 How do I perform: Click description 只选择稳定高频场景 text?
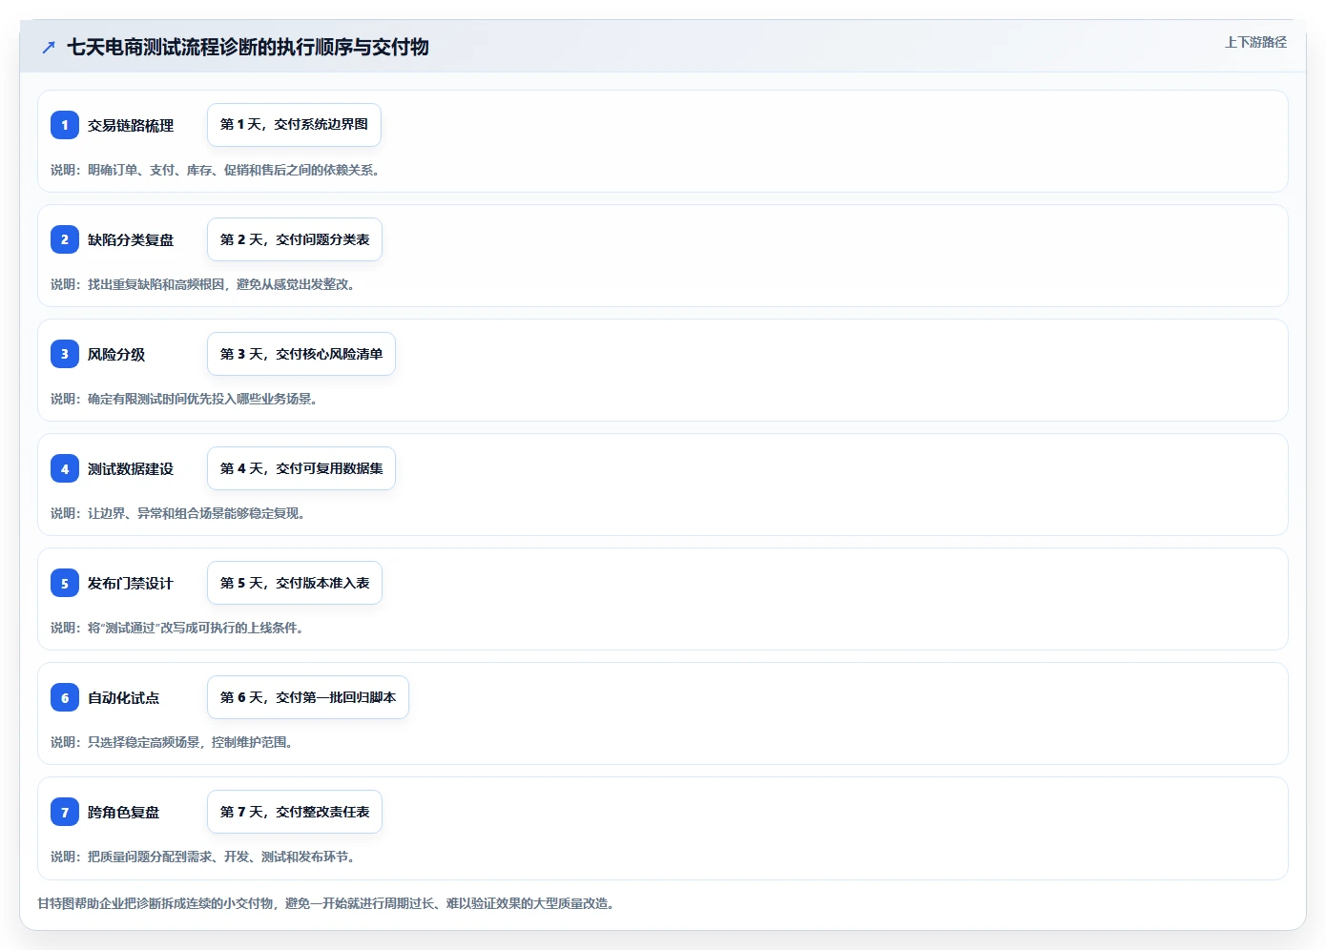(x=173, y=742)
